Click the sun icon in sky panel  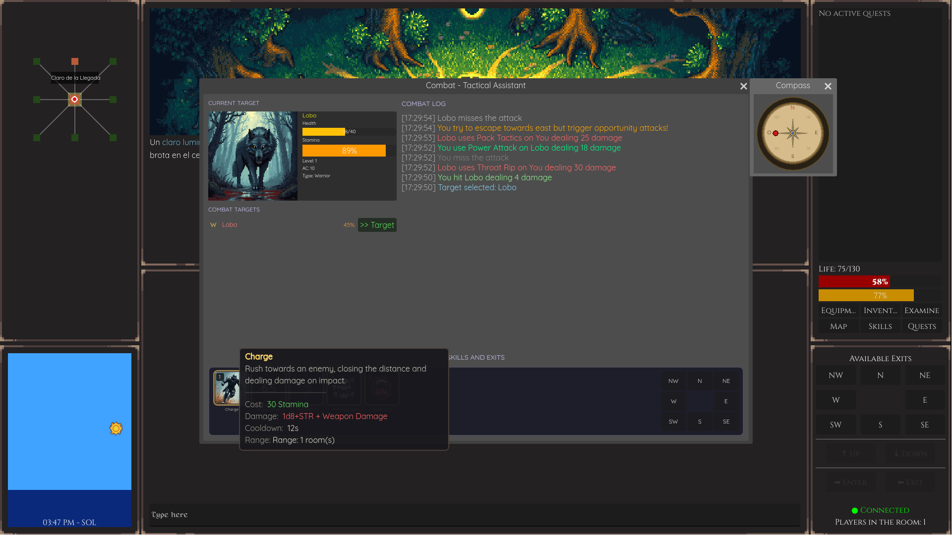tap(116, 428)
